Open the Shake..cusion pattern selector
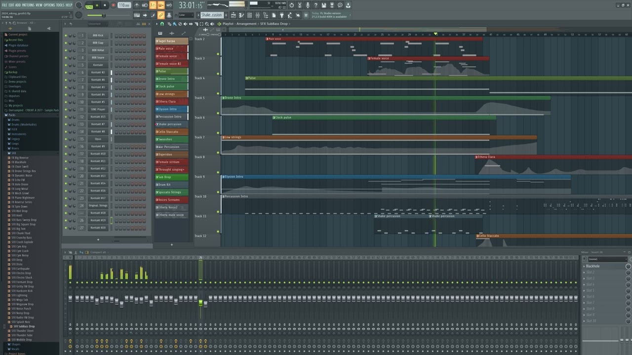 212,15
